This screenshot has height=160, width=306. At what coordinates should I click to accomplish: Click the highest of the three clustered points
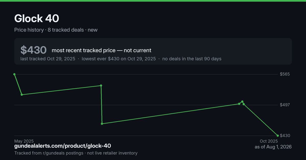tap(242, 102)
